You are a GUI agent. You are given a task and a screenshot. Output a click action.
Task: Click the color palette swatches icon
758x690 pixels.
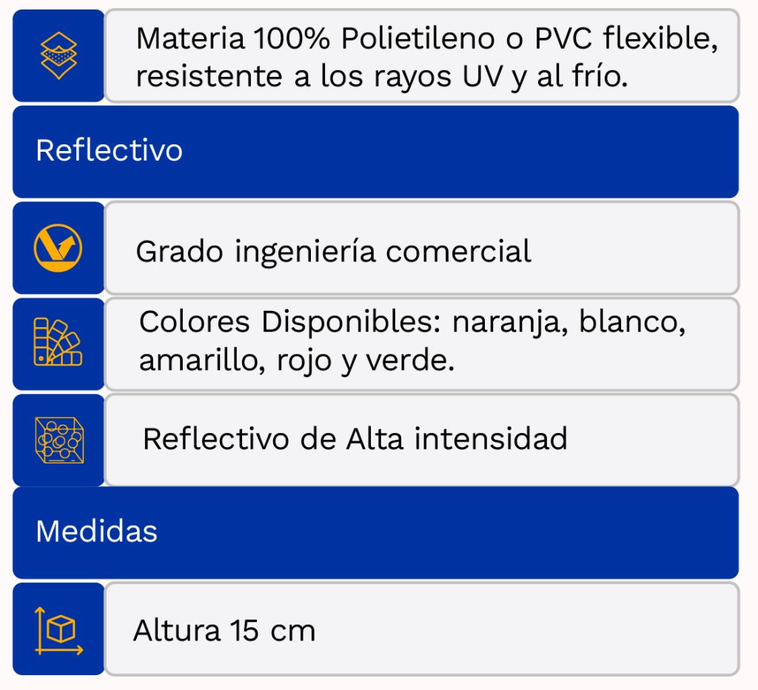[x=58, y=343]
